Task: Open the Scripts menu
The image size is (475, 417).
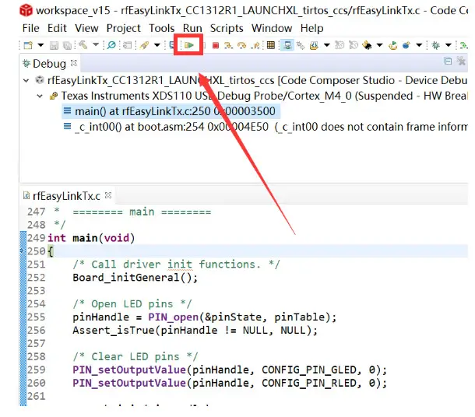Action: (x=227, y=29)
